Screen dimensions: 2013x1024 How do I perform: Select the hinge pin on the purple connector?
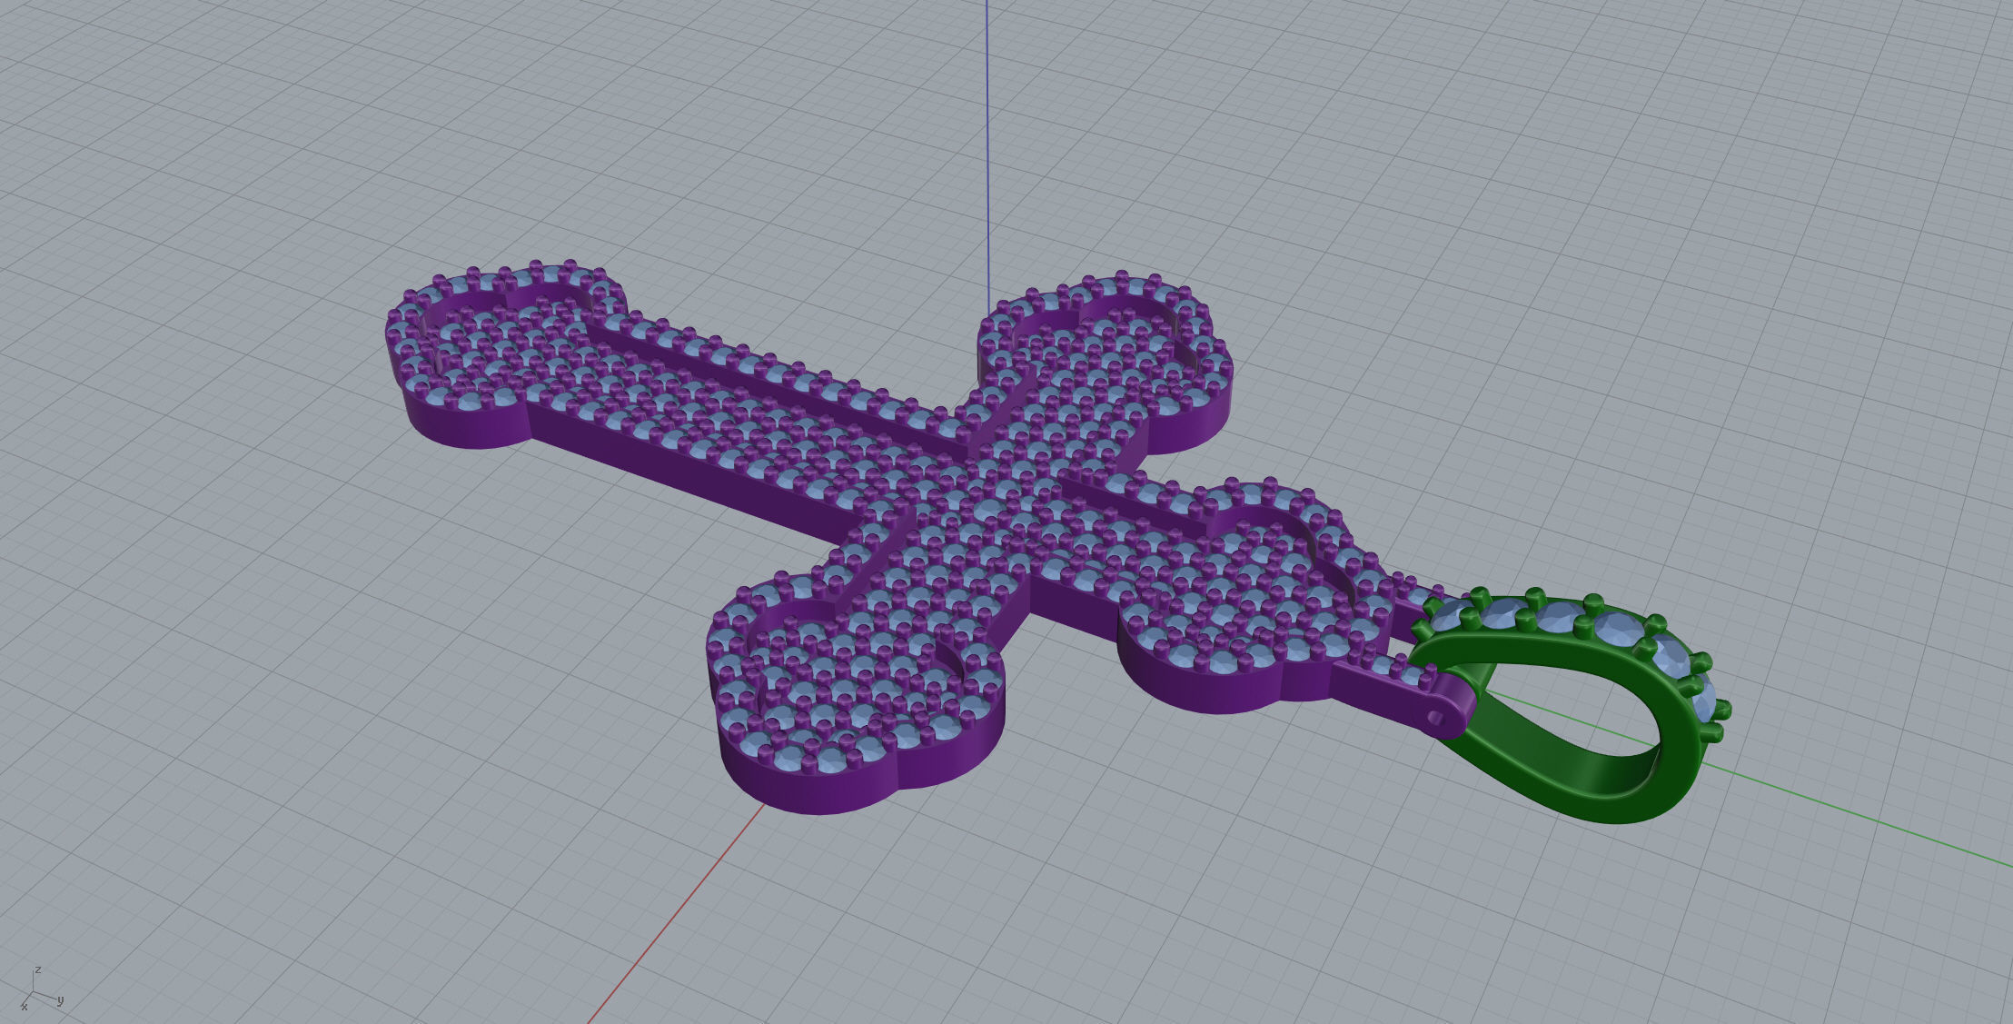pyautogui.click(x=1435, y=718)
